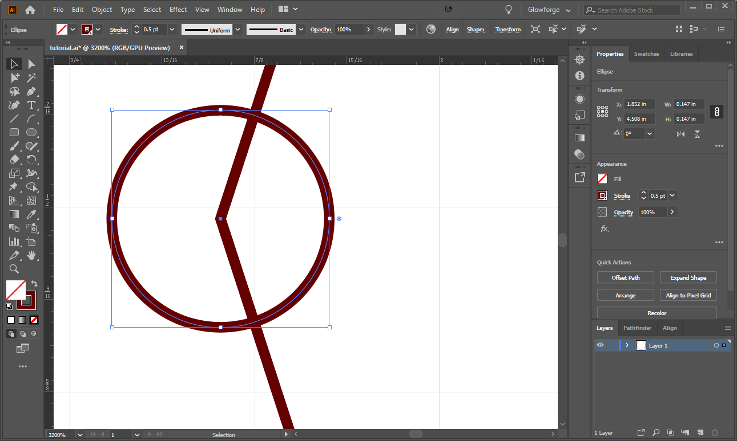Screen dimensions: 737x441
Task: Open the Discover lightbulb panel
Action: click(509, 10)
